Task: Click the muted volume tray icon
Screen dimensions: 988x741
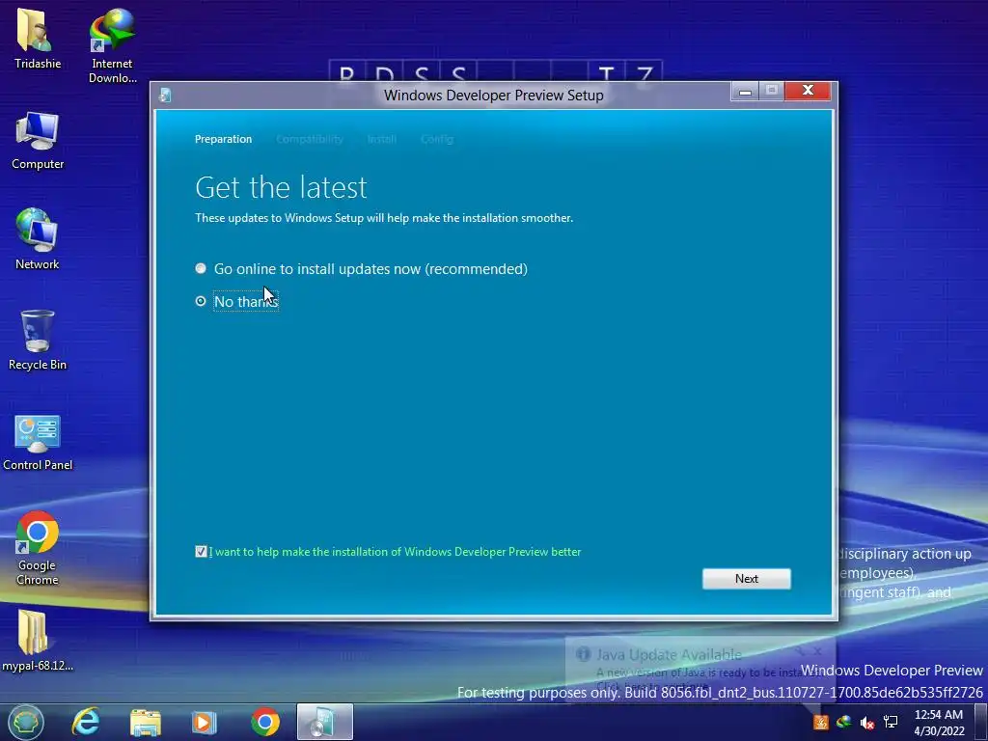Action: 867,722
